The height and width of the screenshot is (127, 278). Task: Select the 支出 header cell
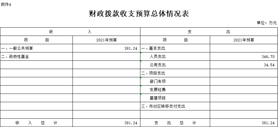click(x=209, y=32)
